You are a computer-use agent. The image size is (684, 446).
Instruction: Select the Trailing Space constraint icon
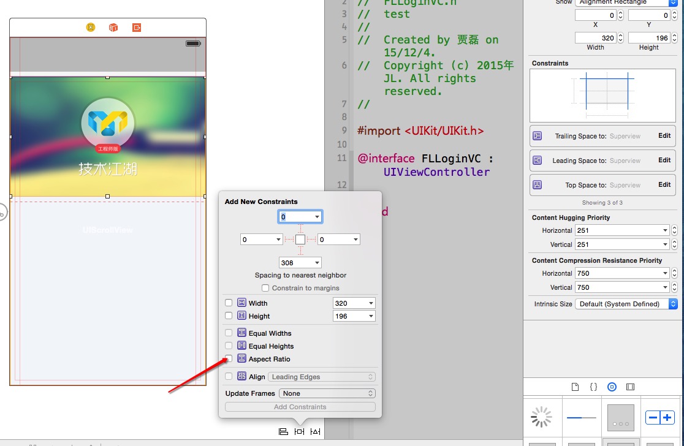(538, 136)
